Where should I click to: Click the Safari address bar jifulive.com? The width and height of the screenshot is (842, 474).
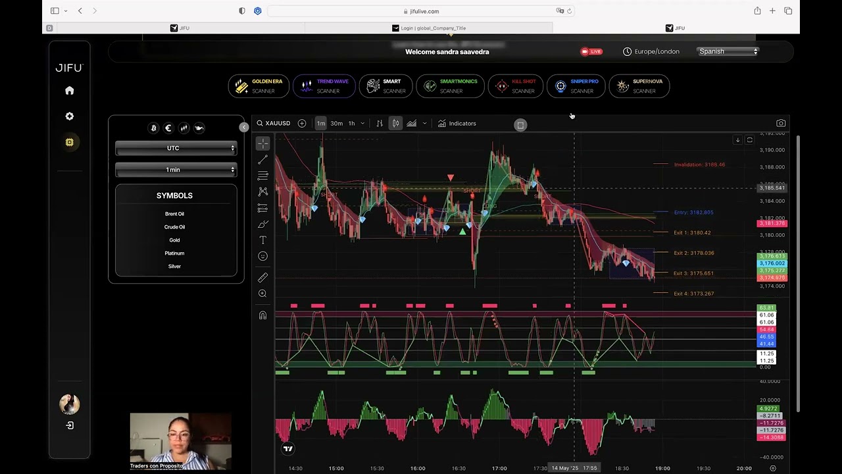(x=421, y=11)
